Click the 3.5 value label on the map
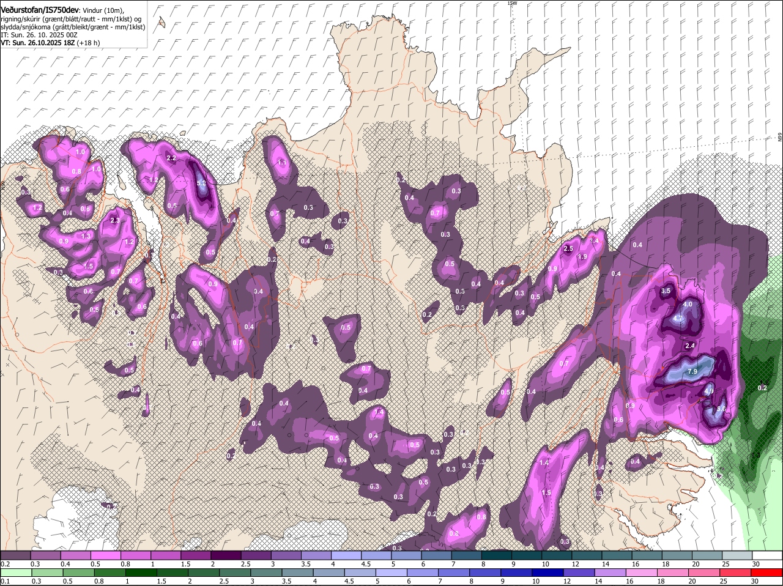 pos(667,291)
